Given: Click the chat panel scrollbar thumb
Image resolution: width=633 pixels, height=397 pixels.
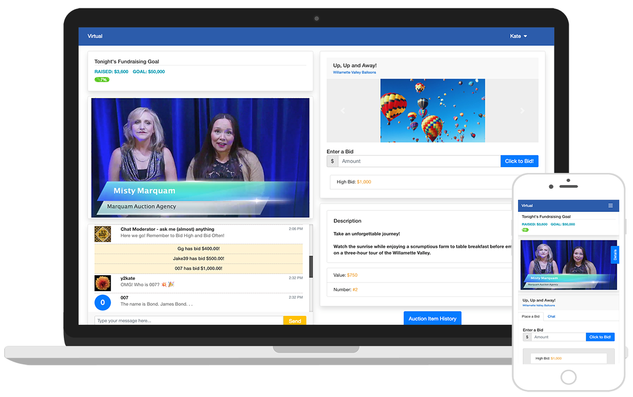Looking at the screenshot, I should point(311,267).
